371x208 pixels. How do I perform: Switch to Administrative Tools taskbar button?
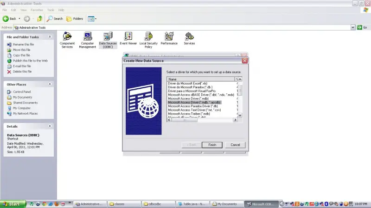coord(90,204)
